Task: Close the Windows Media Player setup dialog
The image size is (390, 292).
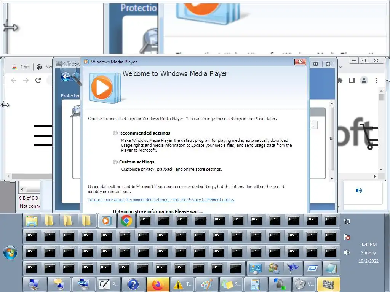Action: point(300,62)
